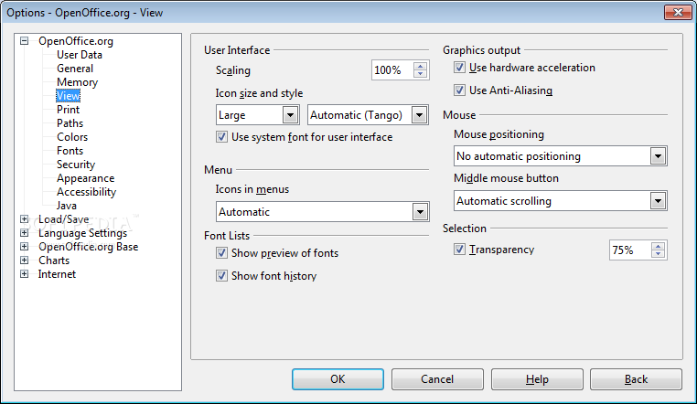Open the Memory options page
The height and width of the screenshot is (404, 697).
tap(78, 82)
